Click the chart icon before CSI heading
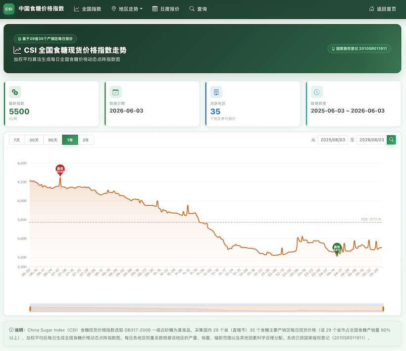 pos(17,50)
